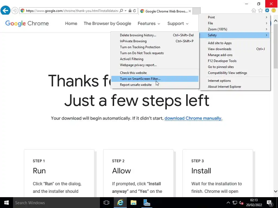The image size is (278, 208).
Task: Close the Google Chrome Web Browser tab
Action: pos(190,11)
